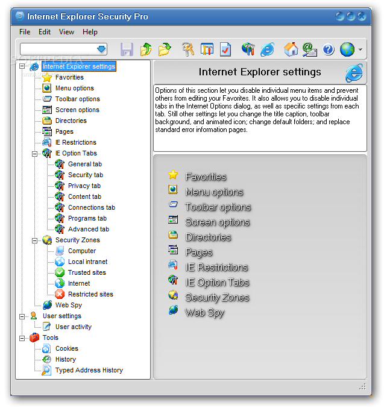The height and width of the screenshot is (408, 384).
Task: Open the Web Spy link in the right panel
Action: point(204,313)
